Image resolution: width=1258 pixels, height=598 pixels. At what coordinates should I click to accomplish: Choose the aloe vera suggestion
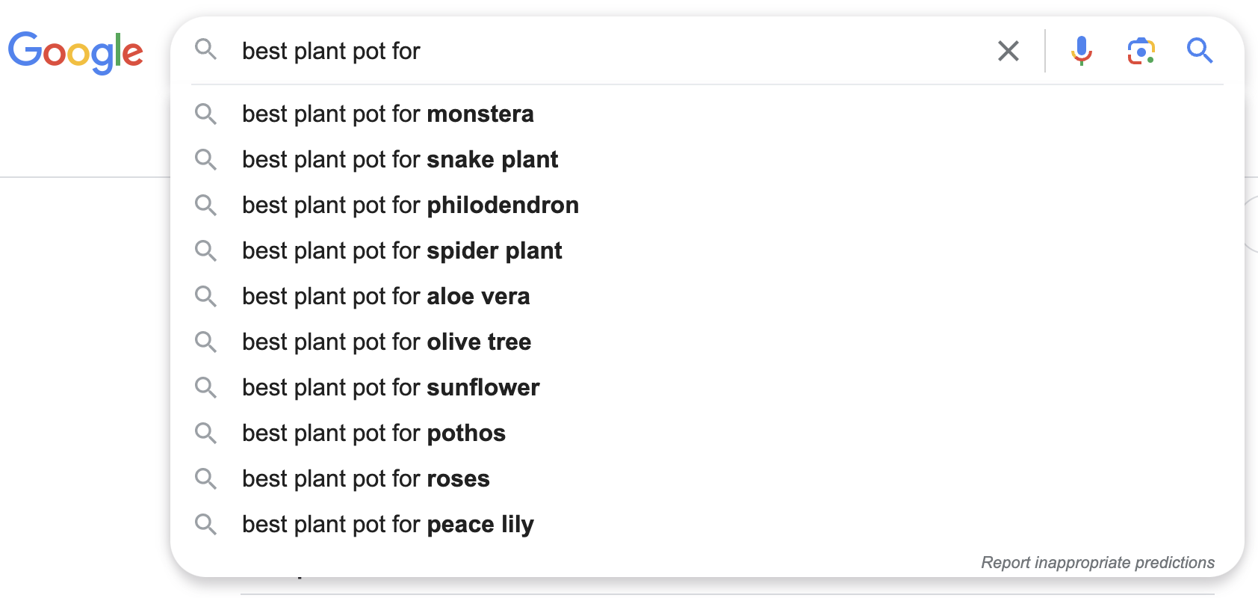click(x=385, y=296)
